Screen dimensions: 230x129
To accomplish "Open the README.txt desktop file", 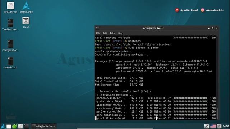I will (10, 8).
